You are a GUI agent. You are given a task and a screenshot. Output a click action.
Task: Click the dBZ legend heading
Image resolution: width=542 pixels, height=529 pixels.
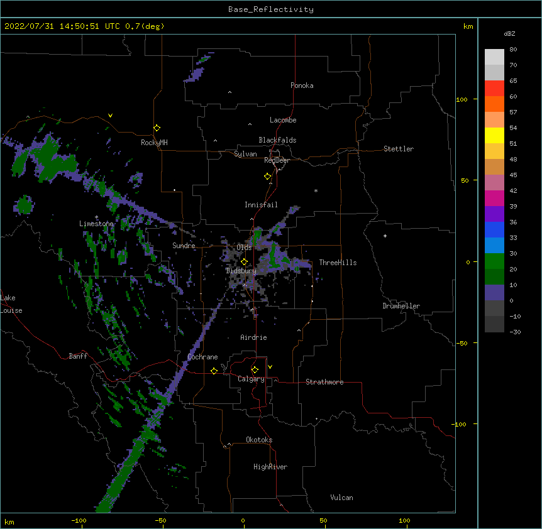point(509,33)
